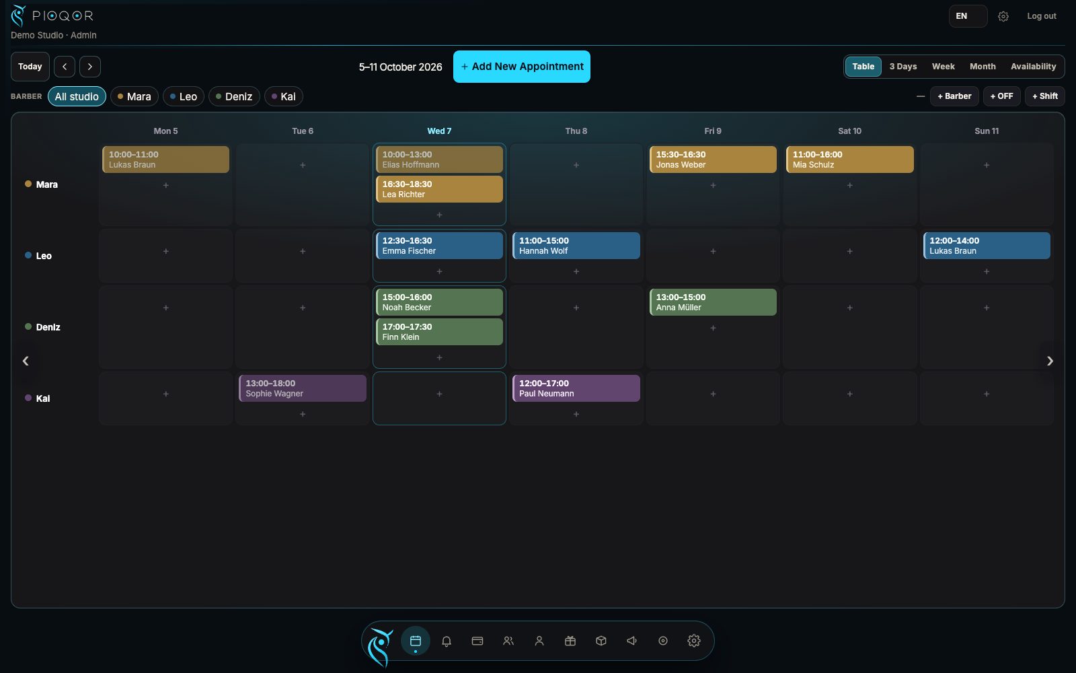Switch to Table view tab

863,67
